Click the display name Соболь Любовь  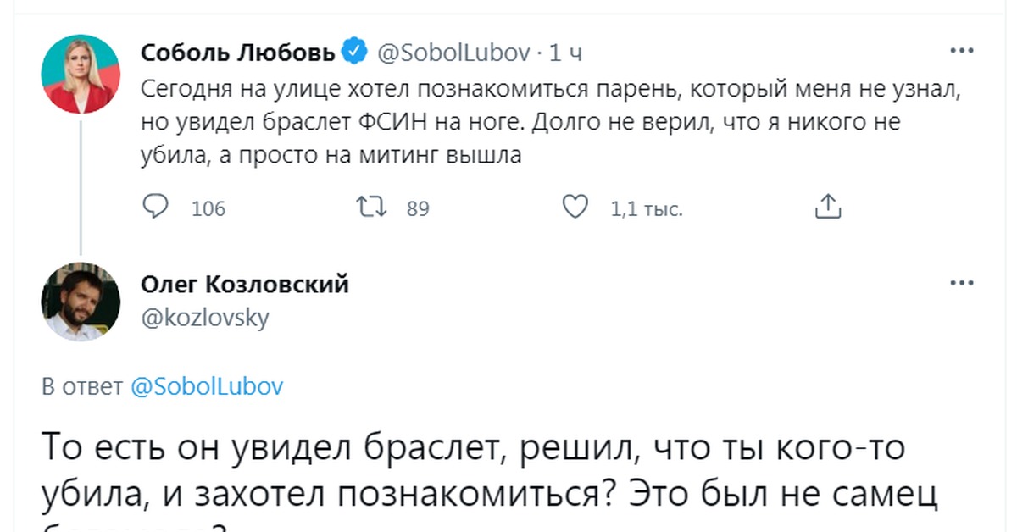[238, 53]
